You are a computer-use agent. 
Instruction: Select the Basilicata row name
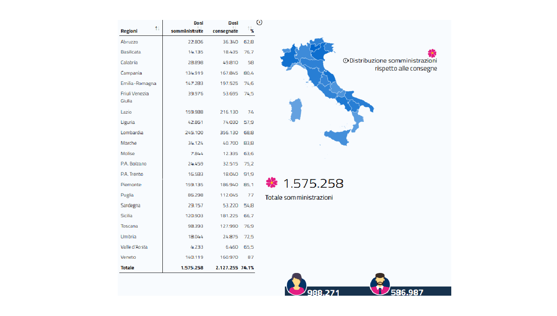(130, 52)
